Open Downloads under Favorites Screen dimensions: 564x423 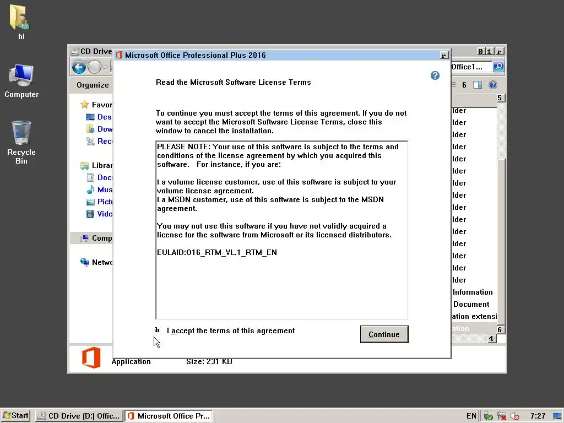pos(99,129)
